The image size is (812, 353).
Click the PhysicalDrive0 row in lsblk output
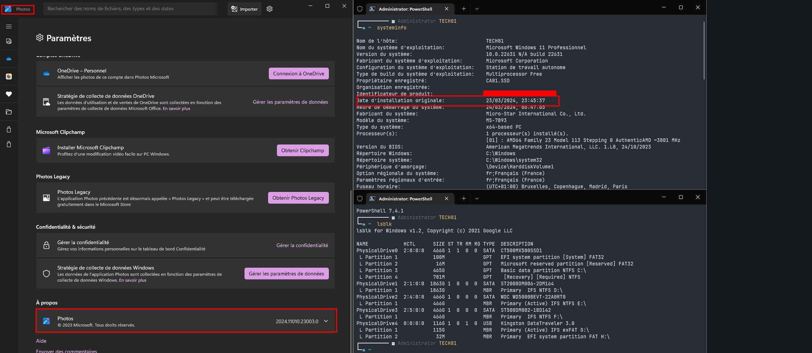pos(449,250)
